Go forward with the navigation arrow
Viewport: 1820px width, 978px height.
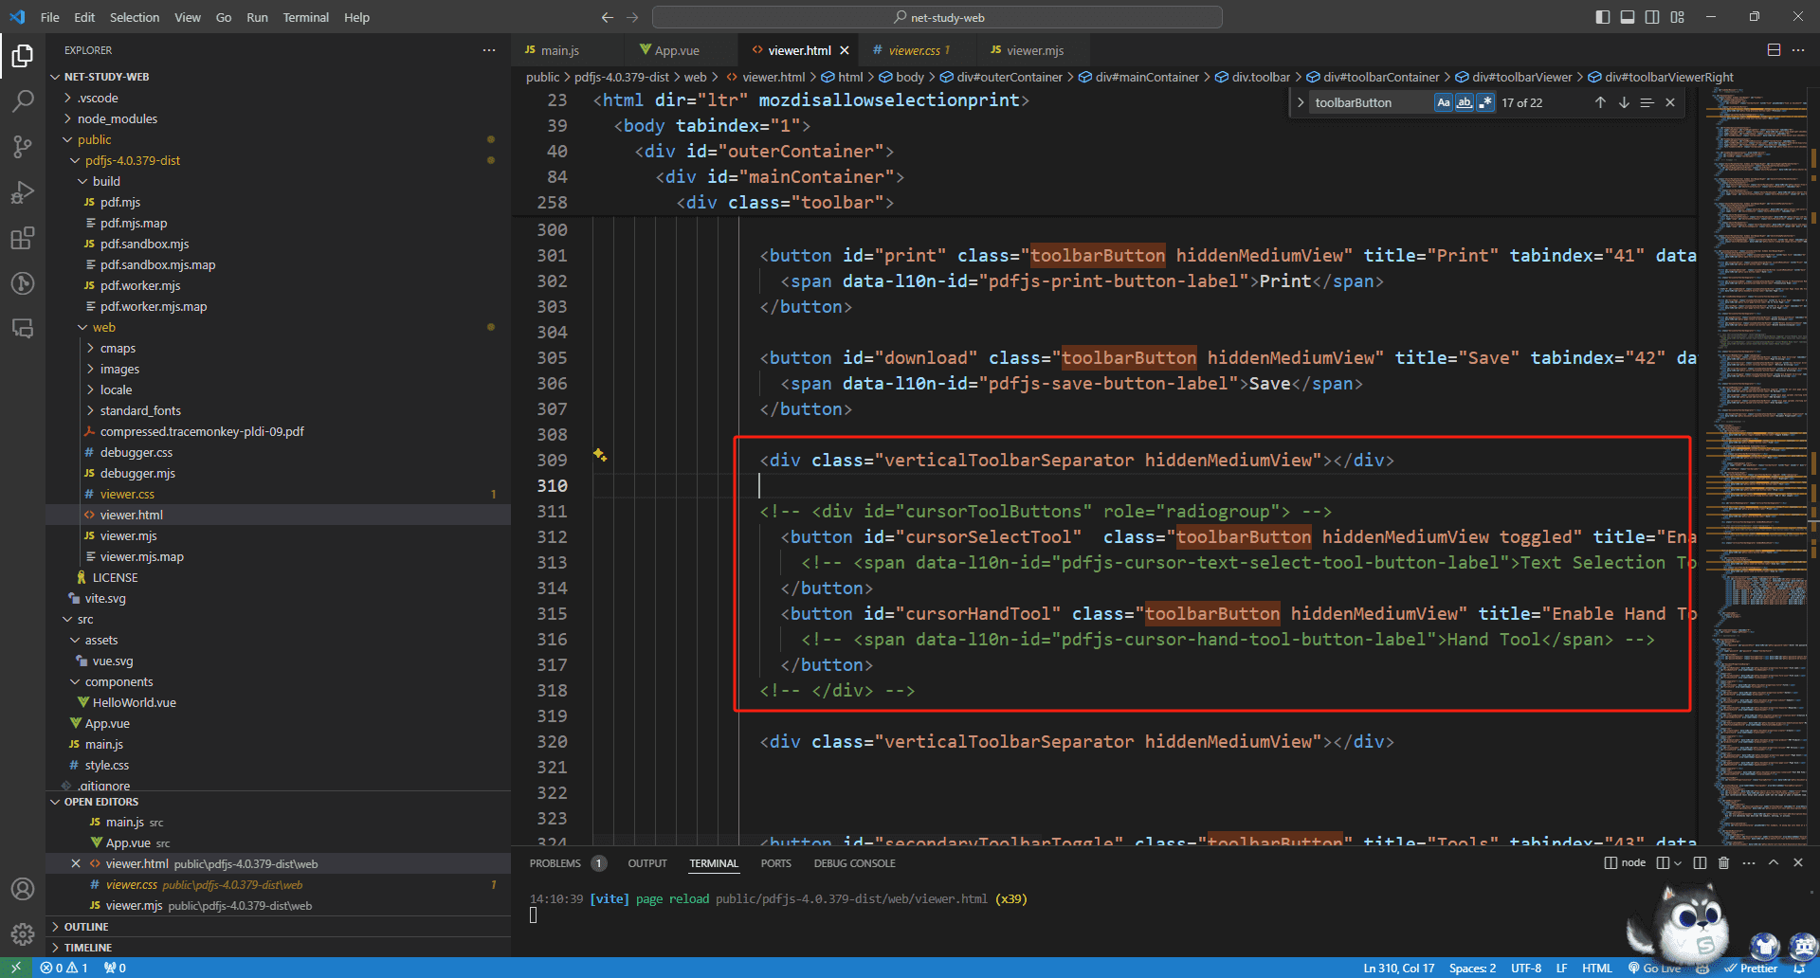pyautogui.click(x=632, y=17)
